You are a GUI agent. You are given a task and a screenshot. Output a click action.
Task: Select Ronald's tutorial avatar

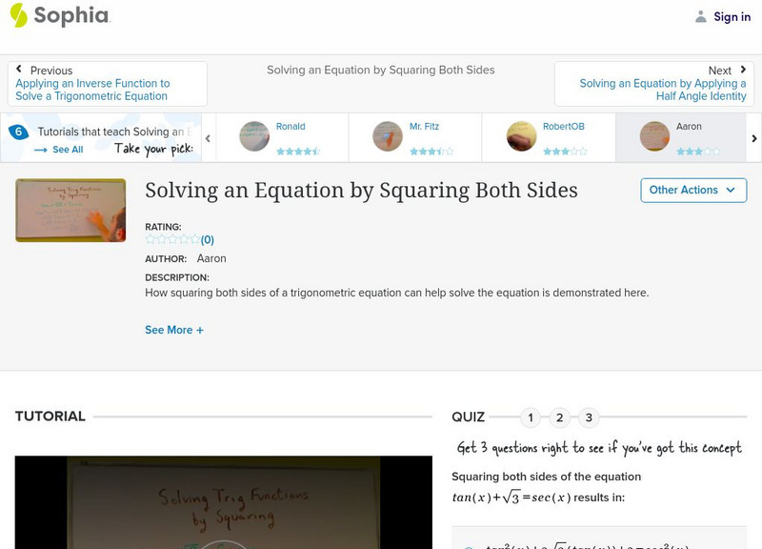click(x=253, y=136)
